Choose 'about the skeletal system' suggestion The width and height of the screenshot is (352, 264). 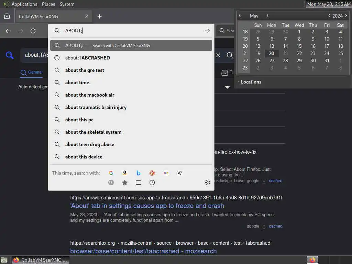tap(131, 132)
